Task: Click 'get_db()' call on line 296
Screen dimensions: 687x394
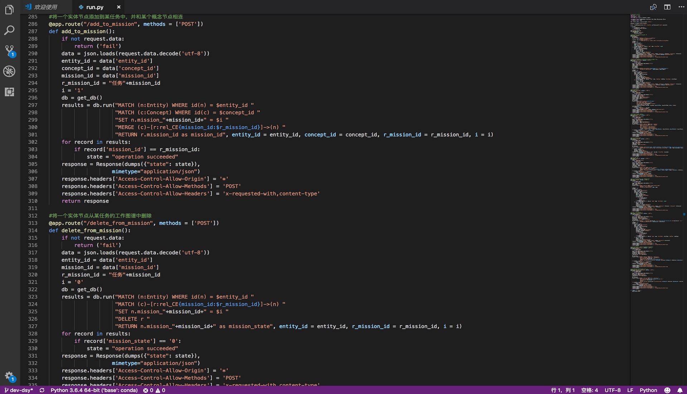Action: [89, 97]
